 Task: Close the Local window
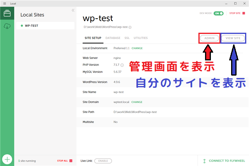point(244,4)
